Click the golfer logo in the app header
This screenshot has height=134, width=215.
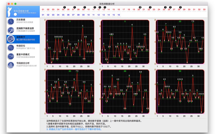tap(10, 12)
